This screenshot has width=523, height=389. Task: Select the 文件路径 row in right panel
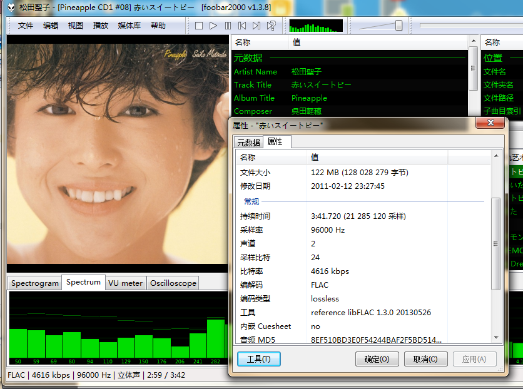click(x=502, y=98)
